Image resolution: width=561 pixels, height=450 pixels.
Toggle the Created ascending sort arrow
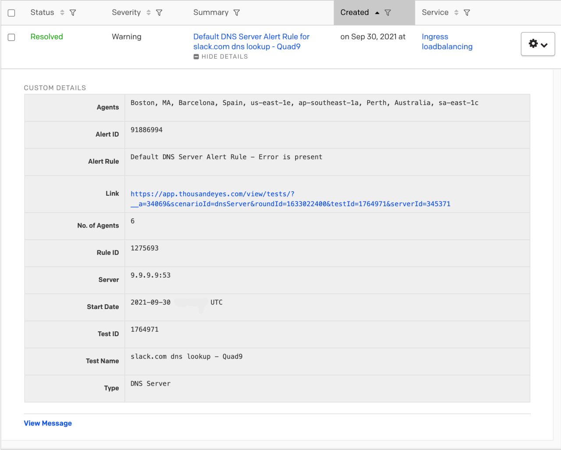click(x=377, y=13)
